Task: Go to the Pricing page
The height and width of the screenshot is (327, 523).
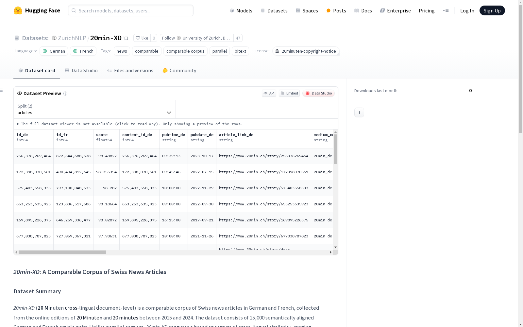Action: tap(427, 10)
